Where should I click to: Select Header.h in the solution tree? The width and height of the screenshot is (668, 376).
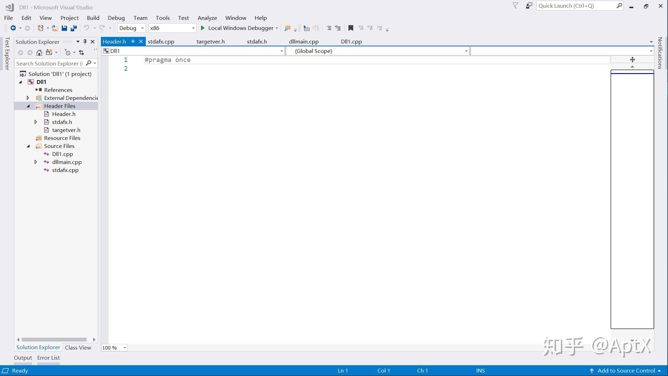pyautogui.click(x=64, y=114)
